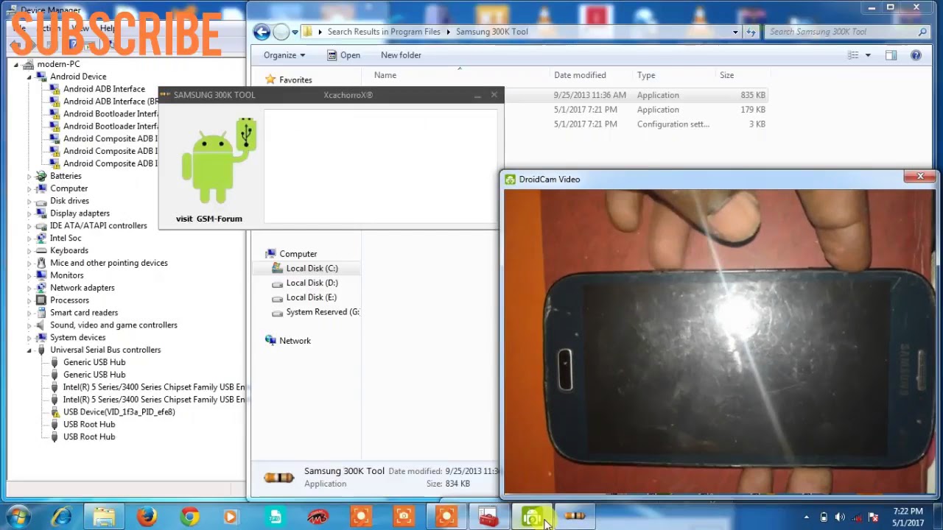The image size is (943, 530).
Task: Sort by the Size column header
Action: tap(726, 75)
